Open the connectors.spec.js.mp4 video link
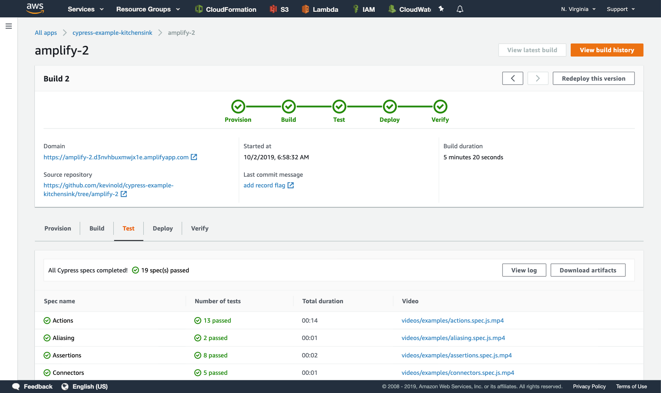Image resolution: width=661 pixels, height=393 pixels. pos(458,373)
